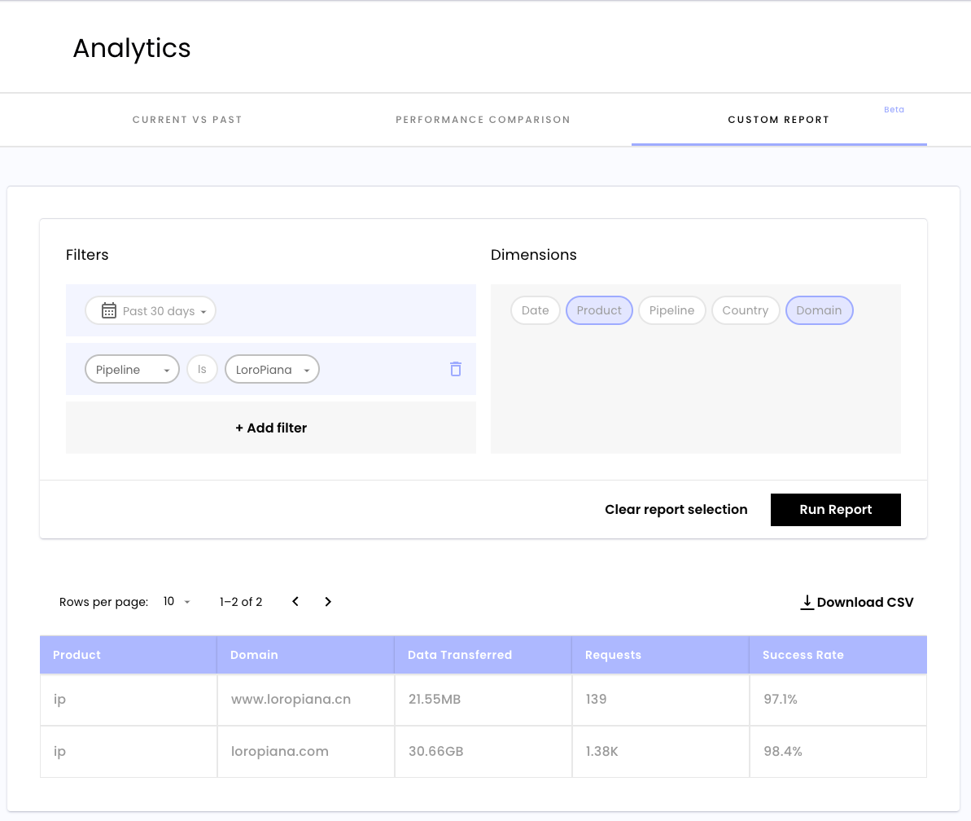Click the Beta label
Screen dimensions: 971x821
pyautogui.click(x=894, y=109)
